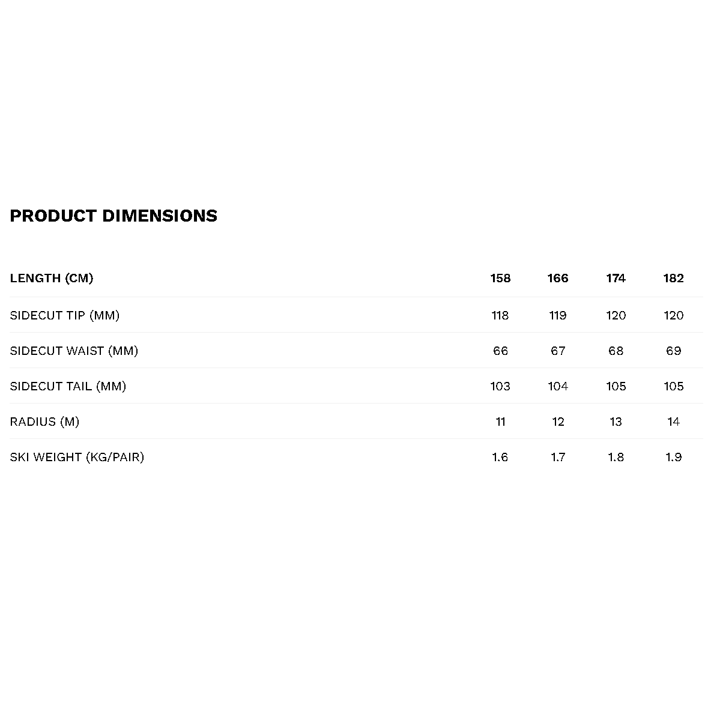The height and width of the screenshot is (708, 708).
Task: Click the ski weight value 1.9
Action: pos(674,457)
